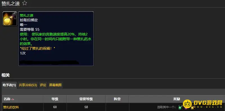The width and height of the screenshot is (225, 111).
Task: Click the favorite star next to 赞扎之速
Action: pyautogui.click(x=25, y=3)
